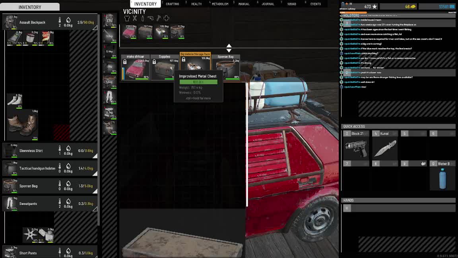Viewport: 458px width, 258px height.
Task: Switch to the Metabolism tab
Action: pos(220,4)
